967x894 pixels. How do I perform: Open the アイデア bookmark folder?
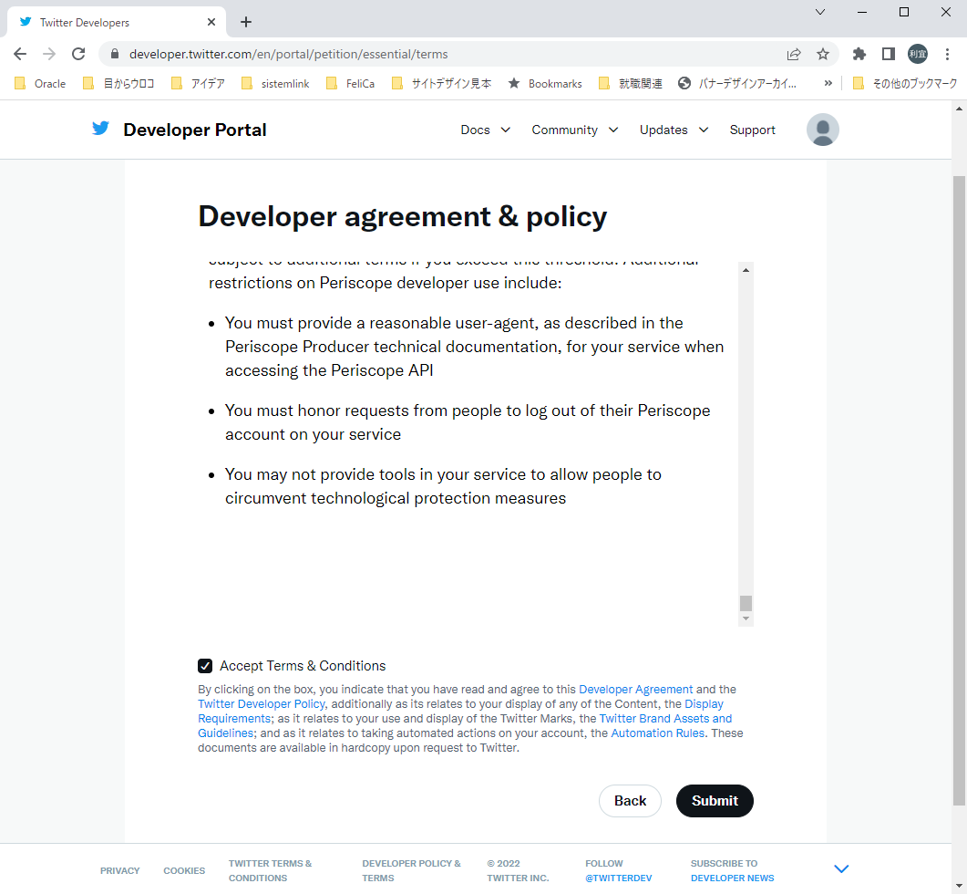pos(198,83)
